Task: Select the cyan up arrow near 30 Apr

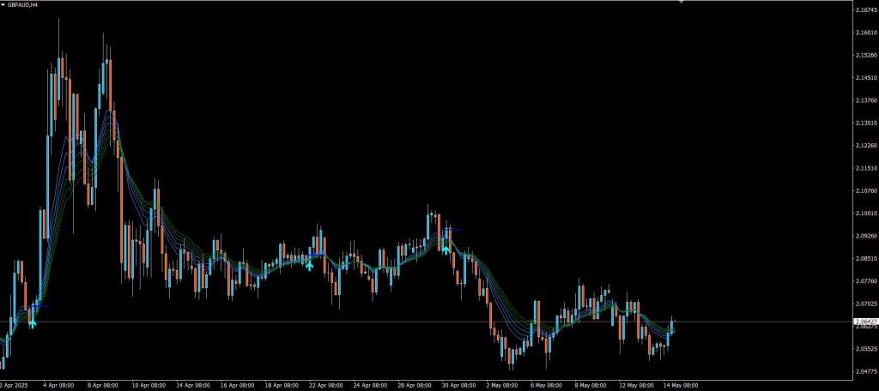Action: tap(446, 249)
